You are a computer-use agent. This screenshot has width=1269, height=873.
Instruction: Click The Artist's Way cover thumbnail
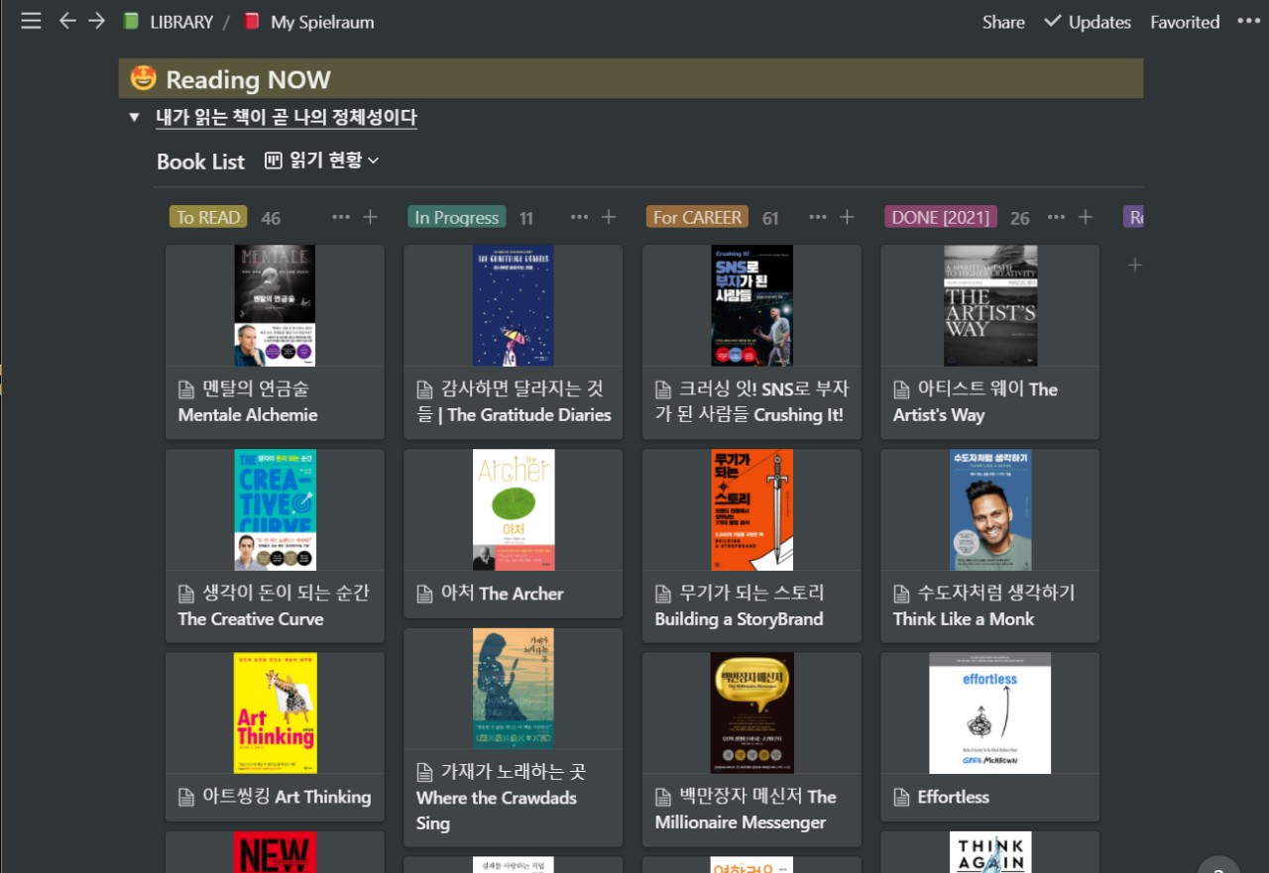tap(990, 306)
